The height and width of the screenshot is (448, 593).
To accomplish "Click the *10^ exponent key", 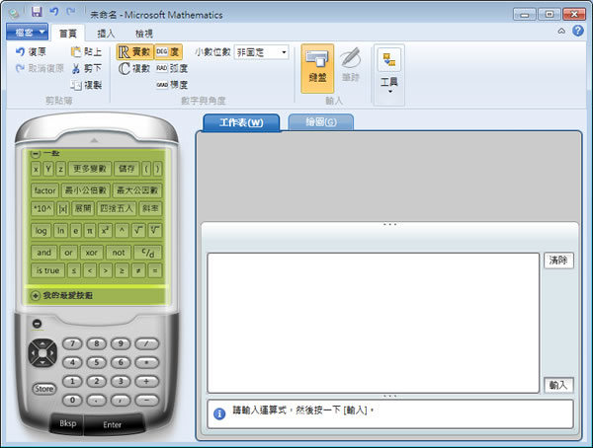I will [x=42, y=208].
